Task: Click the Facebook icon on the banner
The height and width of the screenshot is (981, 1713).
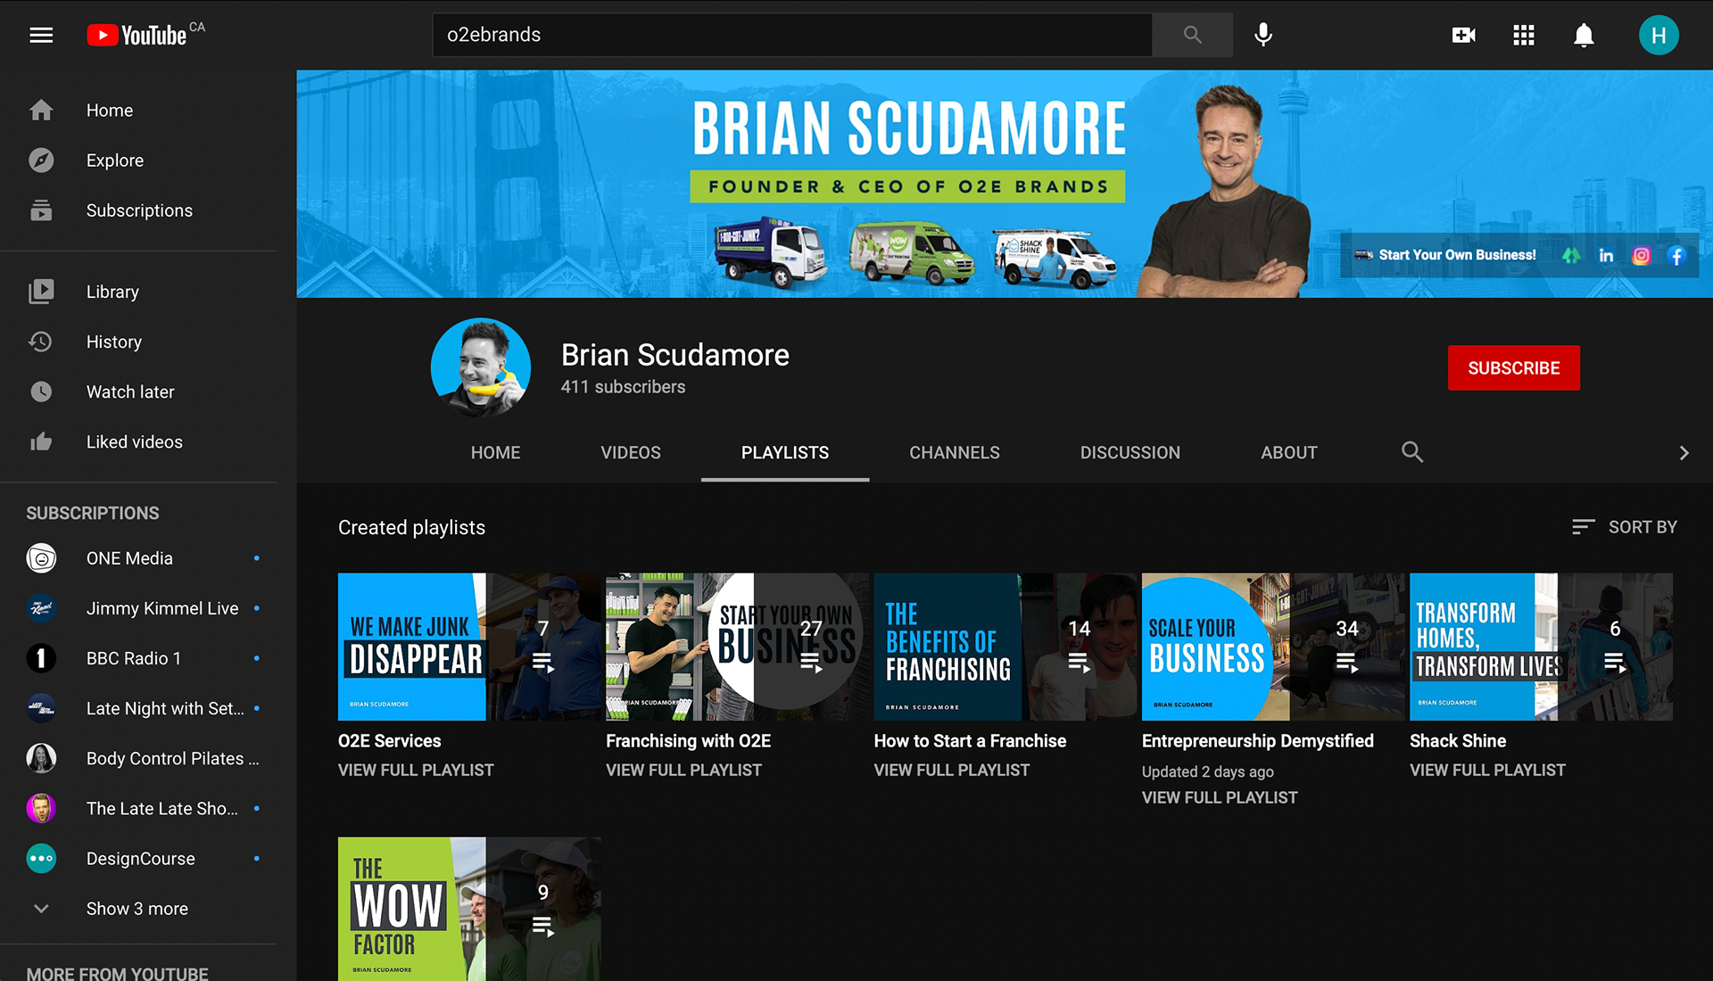Action: (1676, 256)
